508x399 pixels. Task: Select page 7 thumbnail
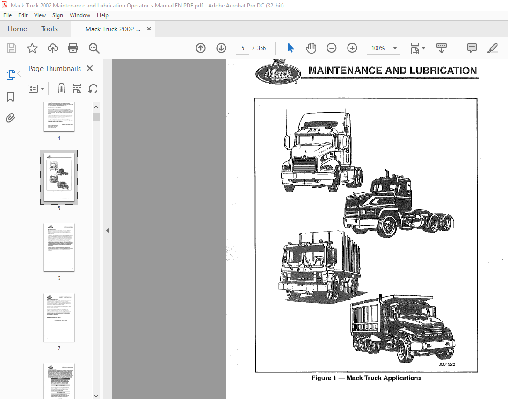59,317
